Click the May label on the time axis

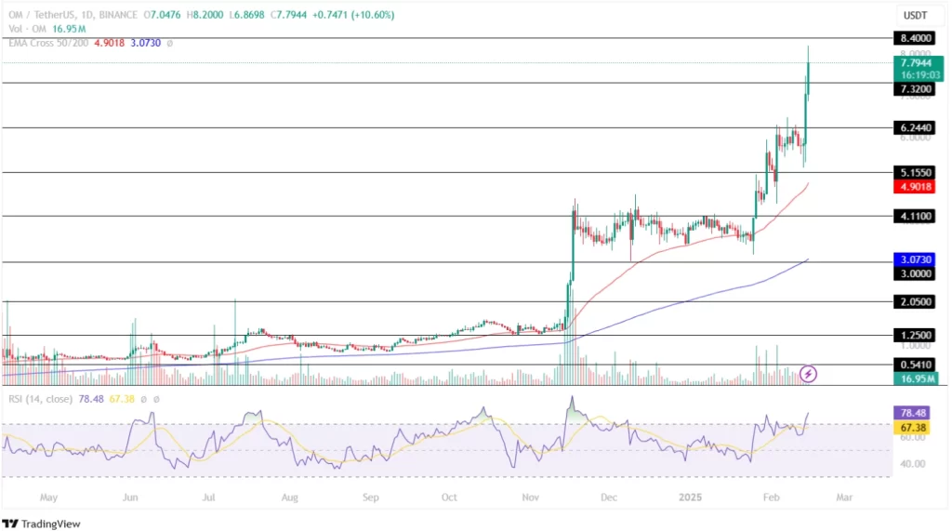point(48,497)
